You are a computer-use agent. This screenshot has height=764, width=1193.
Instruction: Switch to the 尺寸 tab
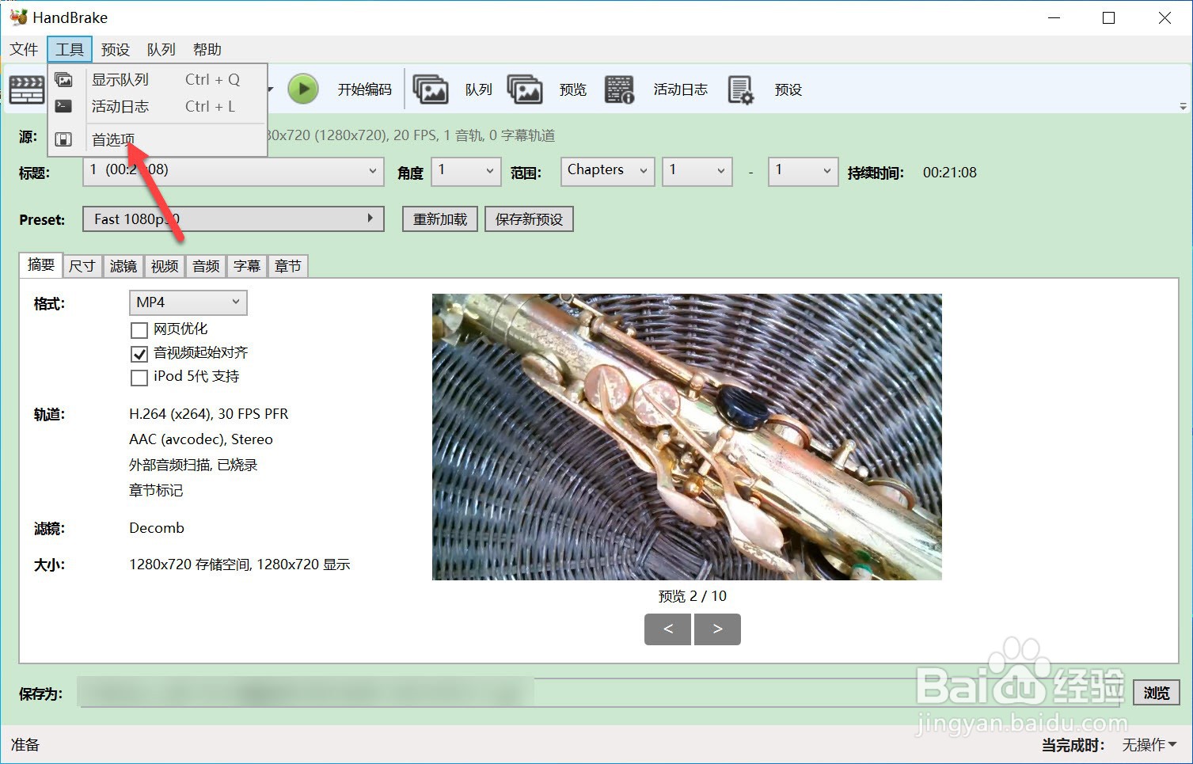(x=82, y=266)
